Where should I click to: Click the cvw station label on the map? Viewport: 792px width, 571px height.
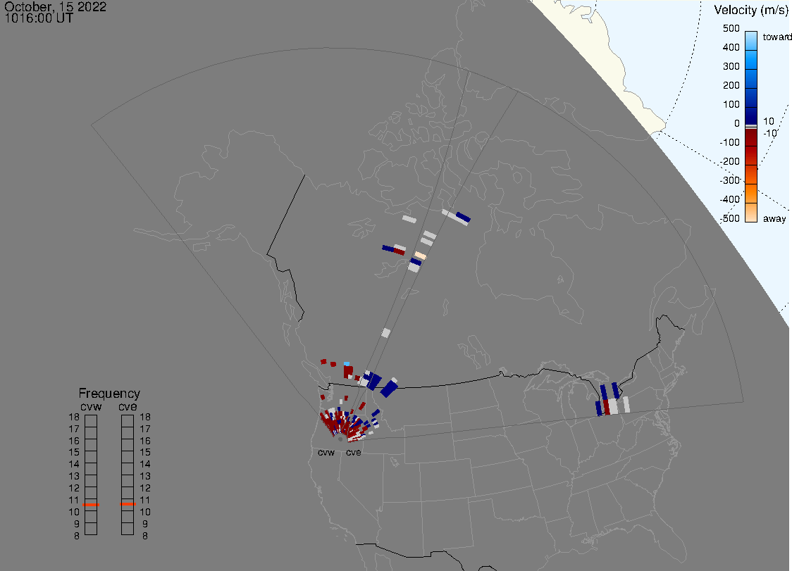tap(326, 453)
